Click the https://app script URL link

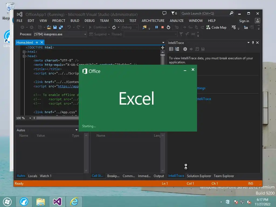pyautogui.click(x=68, y=86)
